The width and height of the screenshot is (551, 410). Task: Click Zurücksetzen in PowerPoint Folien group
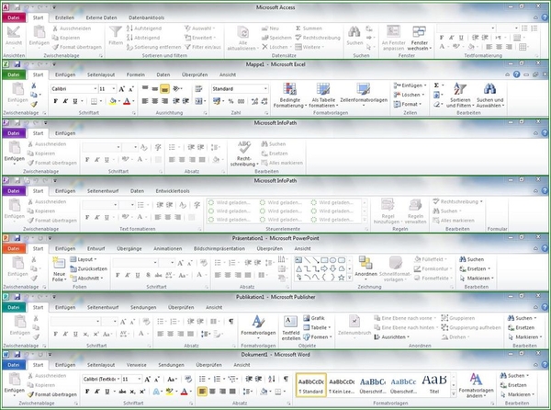click(88, 268)
